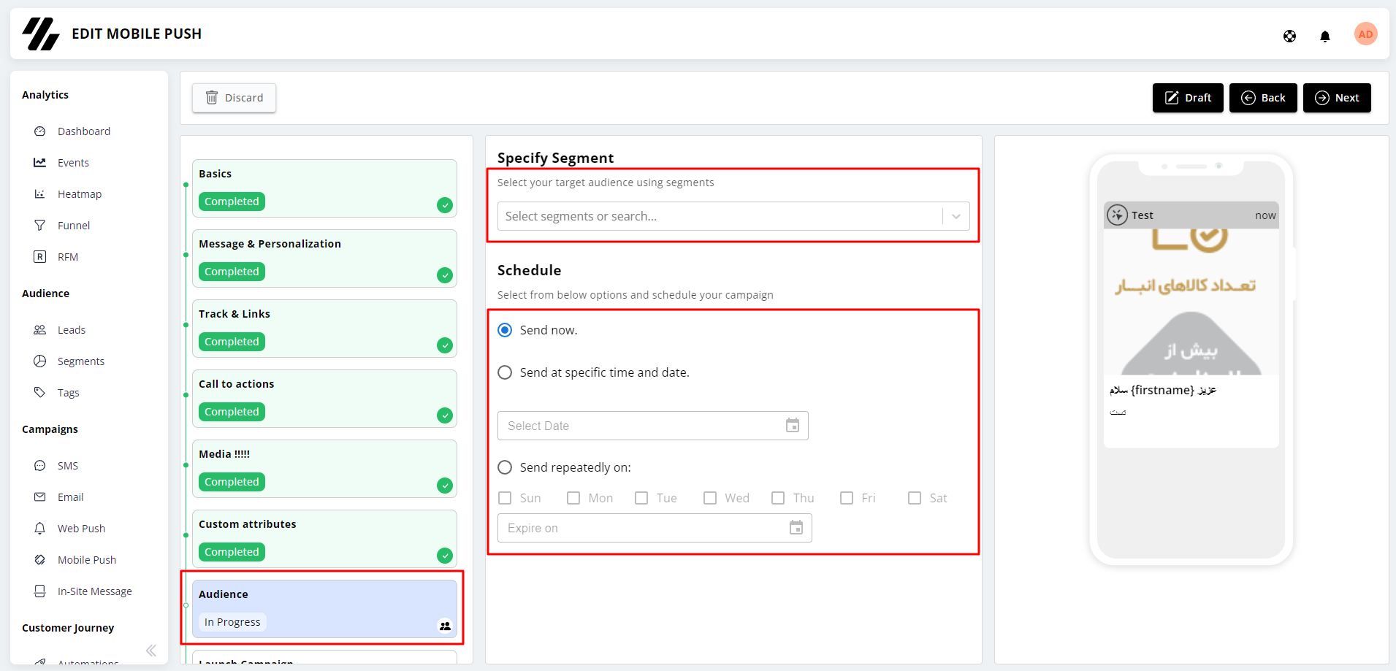
Task: Go to previous step with Back button
Action: pos(1263,98)
